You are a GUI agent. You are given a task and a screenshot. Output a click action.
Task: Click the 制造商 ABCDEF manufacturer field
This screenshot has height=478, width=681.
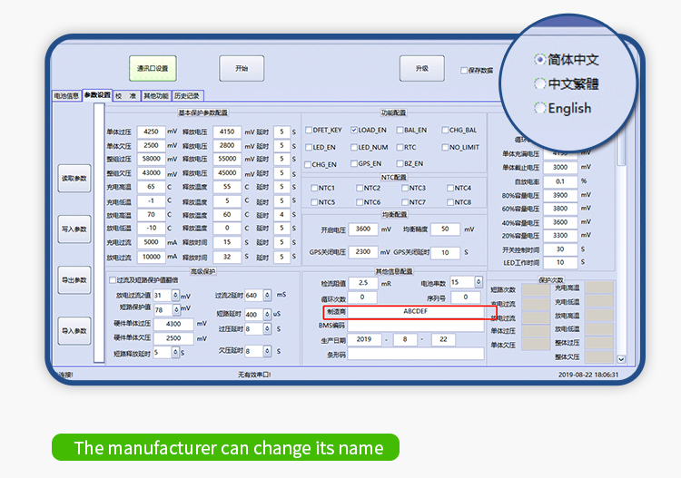coord(415,311)
